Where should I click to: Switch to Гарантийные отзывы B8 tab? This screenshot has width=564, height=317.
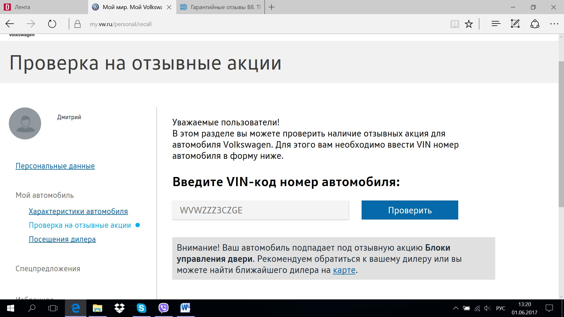click(220, 7)
